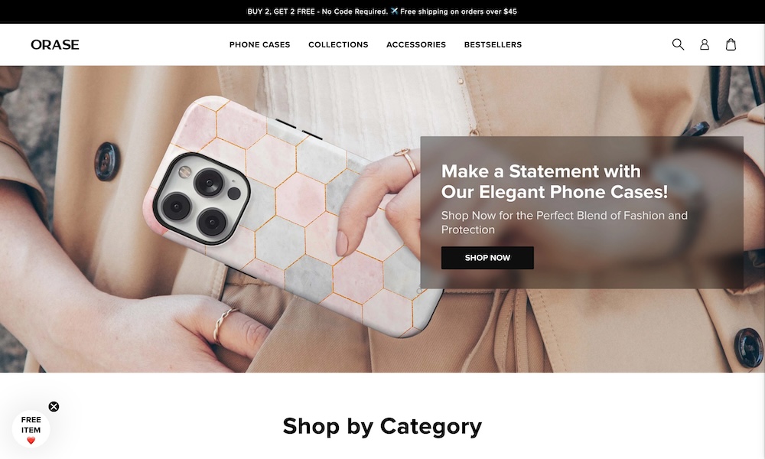Dismiss the Free Item popup with X

(54, 407)
